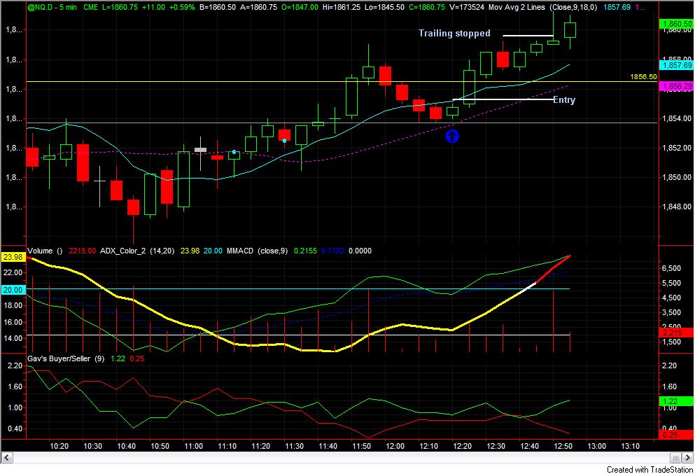Click the "O=1847.00" open readout
695x474 pixels.
(300, 7)
